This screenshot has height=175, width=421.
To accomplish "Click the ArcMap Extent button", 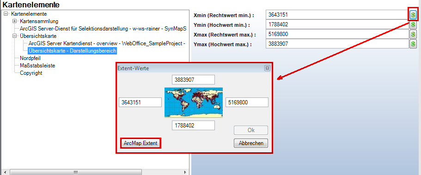I will [140, 143].
